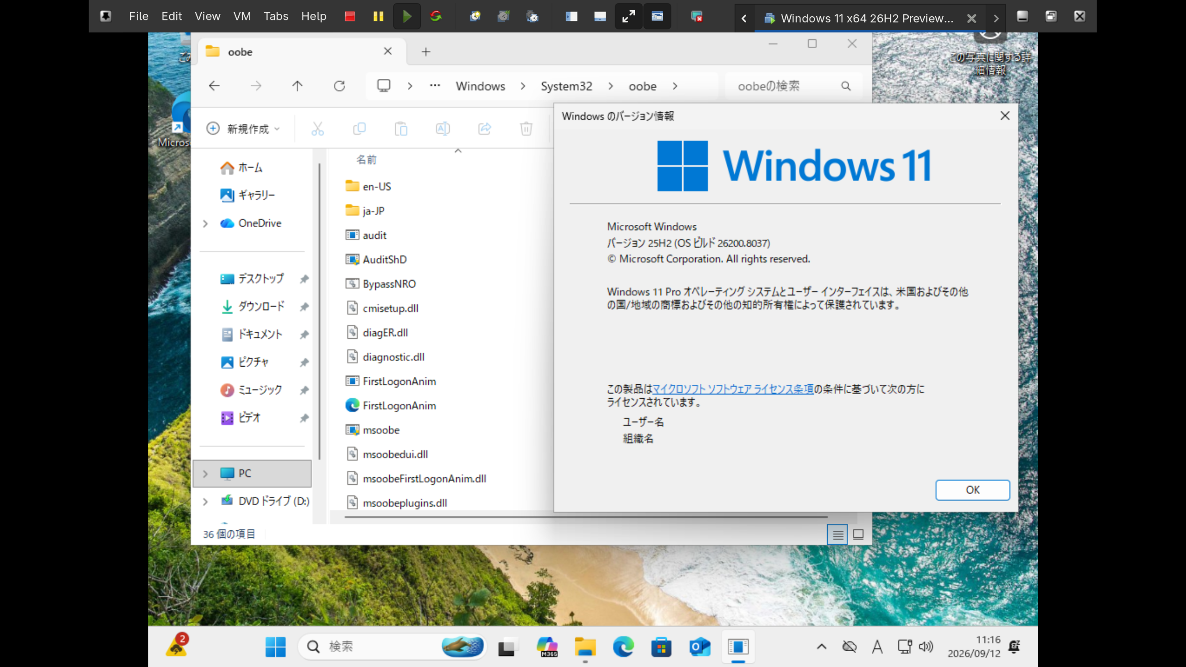Open the Windows Start menu
The height and width of the screenshot is (667, 1186).
[x=275, y=647]
